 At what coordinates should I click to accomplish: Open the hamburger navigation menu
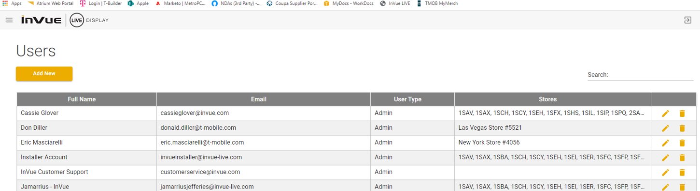coord(9,20)
